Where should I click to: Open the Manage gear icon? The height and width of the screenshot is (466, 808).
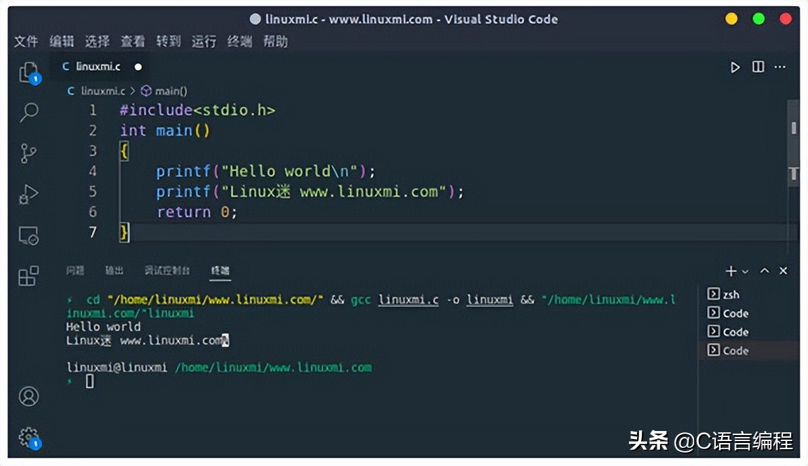(x=29, y=438)
